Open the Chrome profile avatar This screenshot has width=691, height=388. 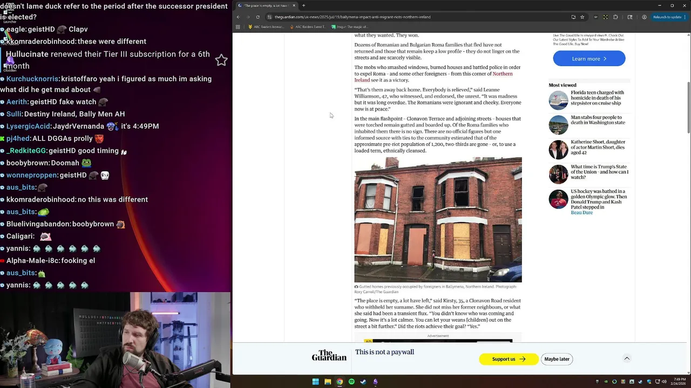tap(644, 17)
